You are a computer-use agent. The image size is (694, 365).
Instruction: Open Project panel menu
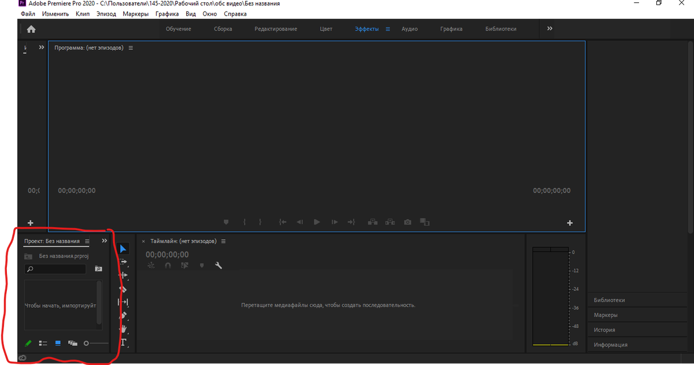tap(87, 241)
